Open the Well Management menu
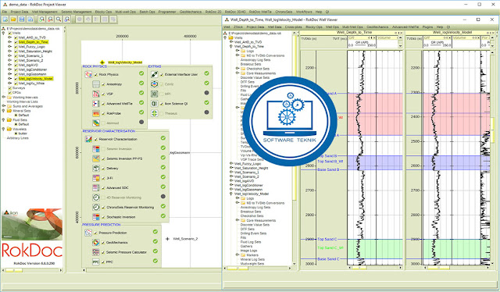500x292 pixels. 45,12
